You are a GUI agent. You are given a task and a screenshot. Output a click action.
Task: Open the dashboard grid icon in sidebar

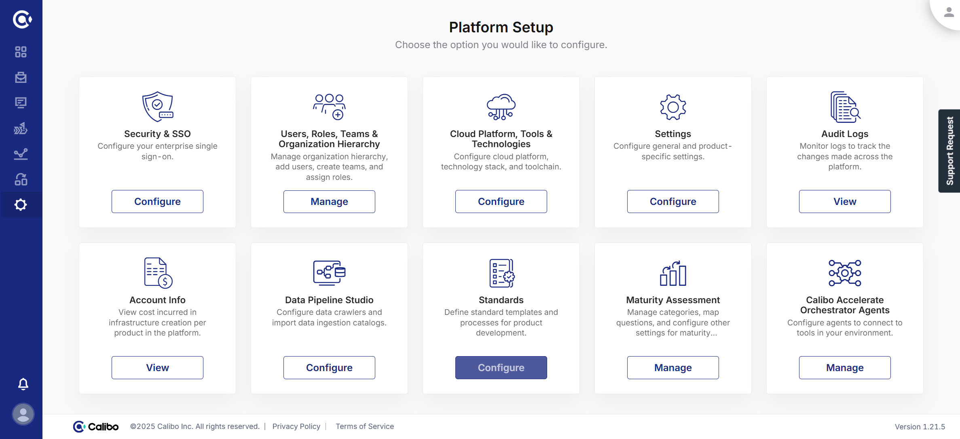click(x=21, y=52)
